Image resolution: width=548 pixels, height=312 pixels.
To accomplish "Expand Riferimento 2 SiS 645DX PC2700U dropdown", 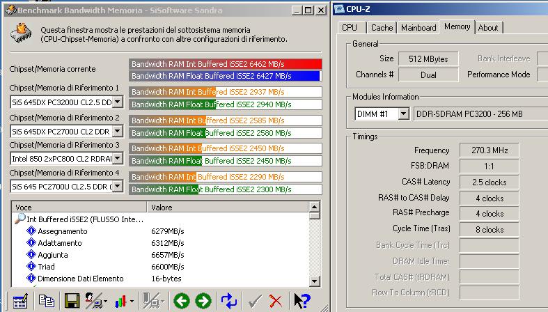I will point(118,131).
